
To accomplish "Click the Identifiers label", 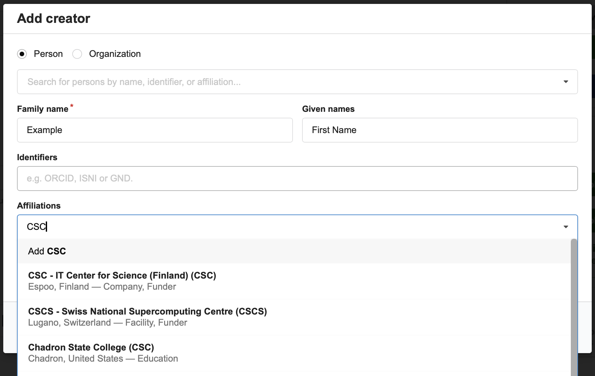I will tap(37, 157).
